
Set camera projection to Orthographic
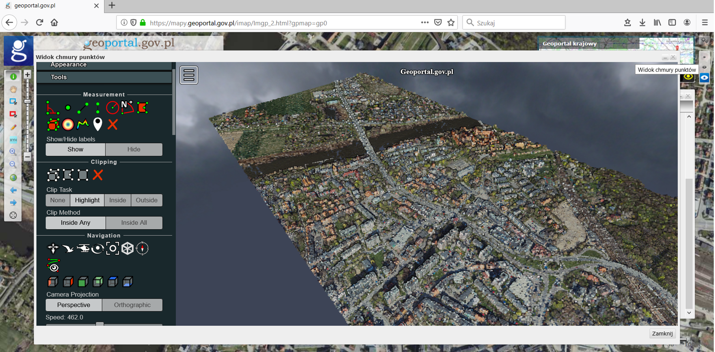[x=132, y=305]
